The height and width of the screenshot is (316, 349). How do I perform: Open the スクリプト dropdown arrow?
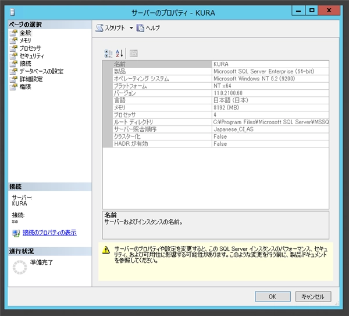pos(131,28)
